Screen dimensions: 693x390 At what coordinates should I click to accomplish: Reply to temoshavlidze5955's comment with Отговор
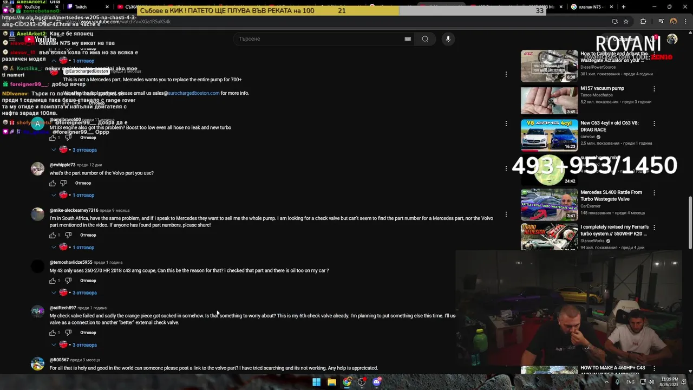88,281
